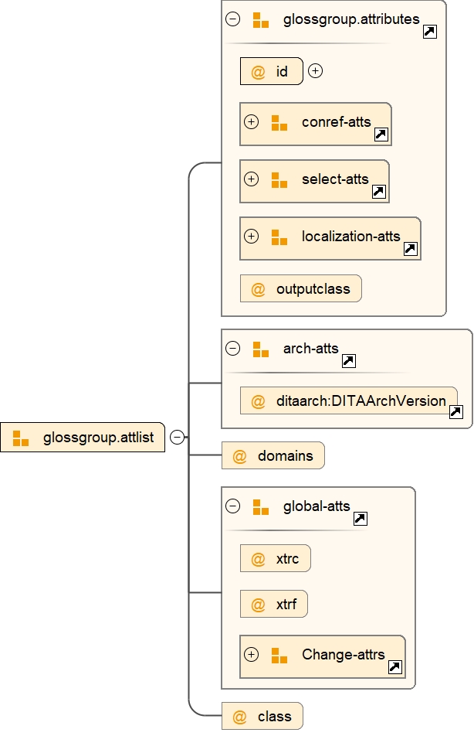Expand the Change-attrs group
The width and height of the screenshot is (474, 736).
click(x=251, y=655)
